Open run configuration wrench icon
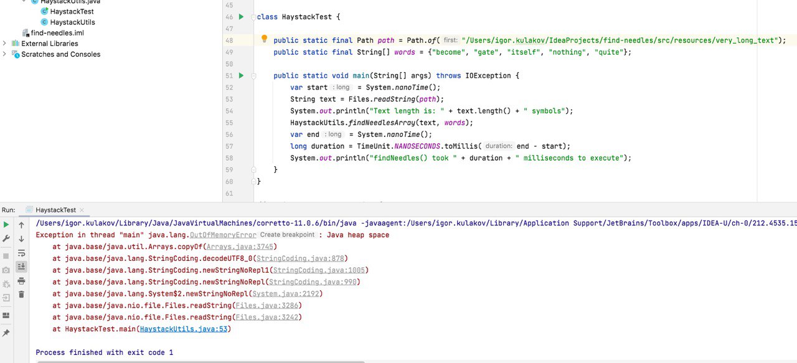 click(x=6, y=239)
